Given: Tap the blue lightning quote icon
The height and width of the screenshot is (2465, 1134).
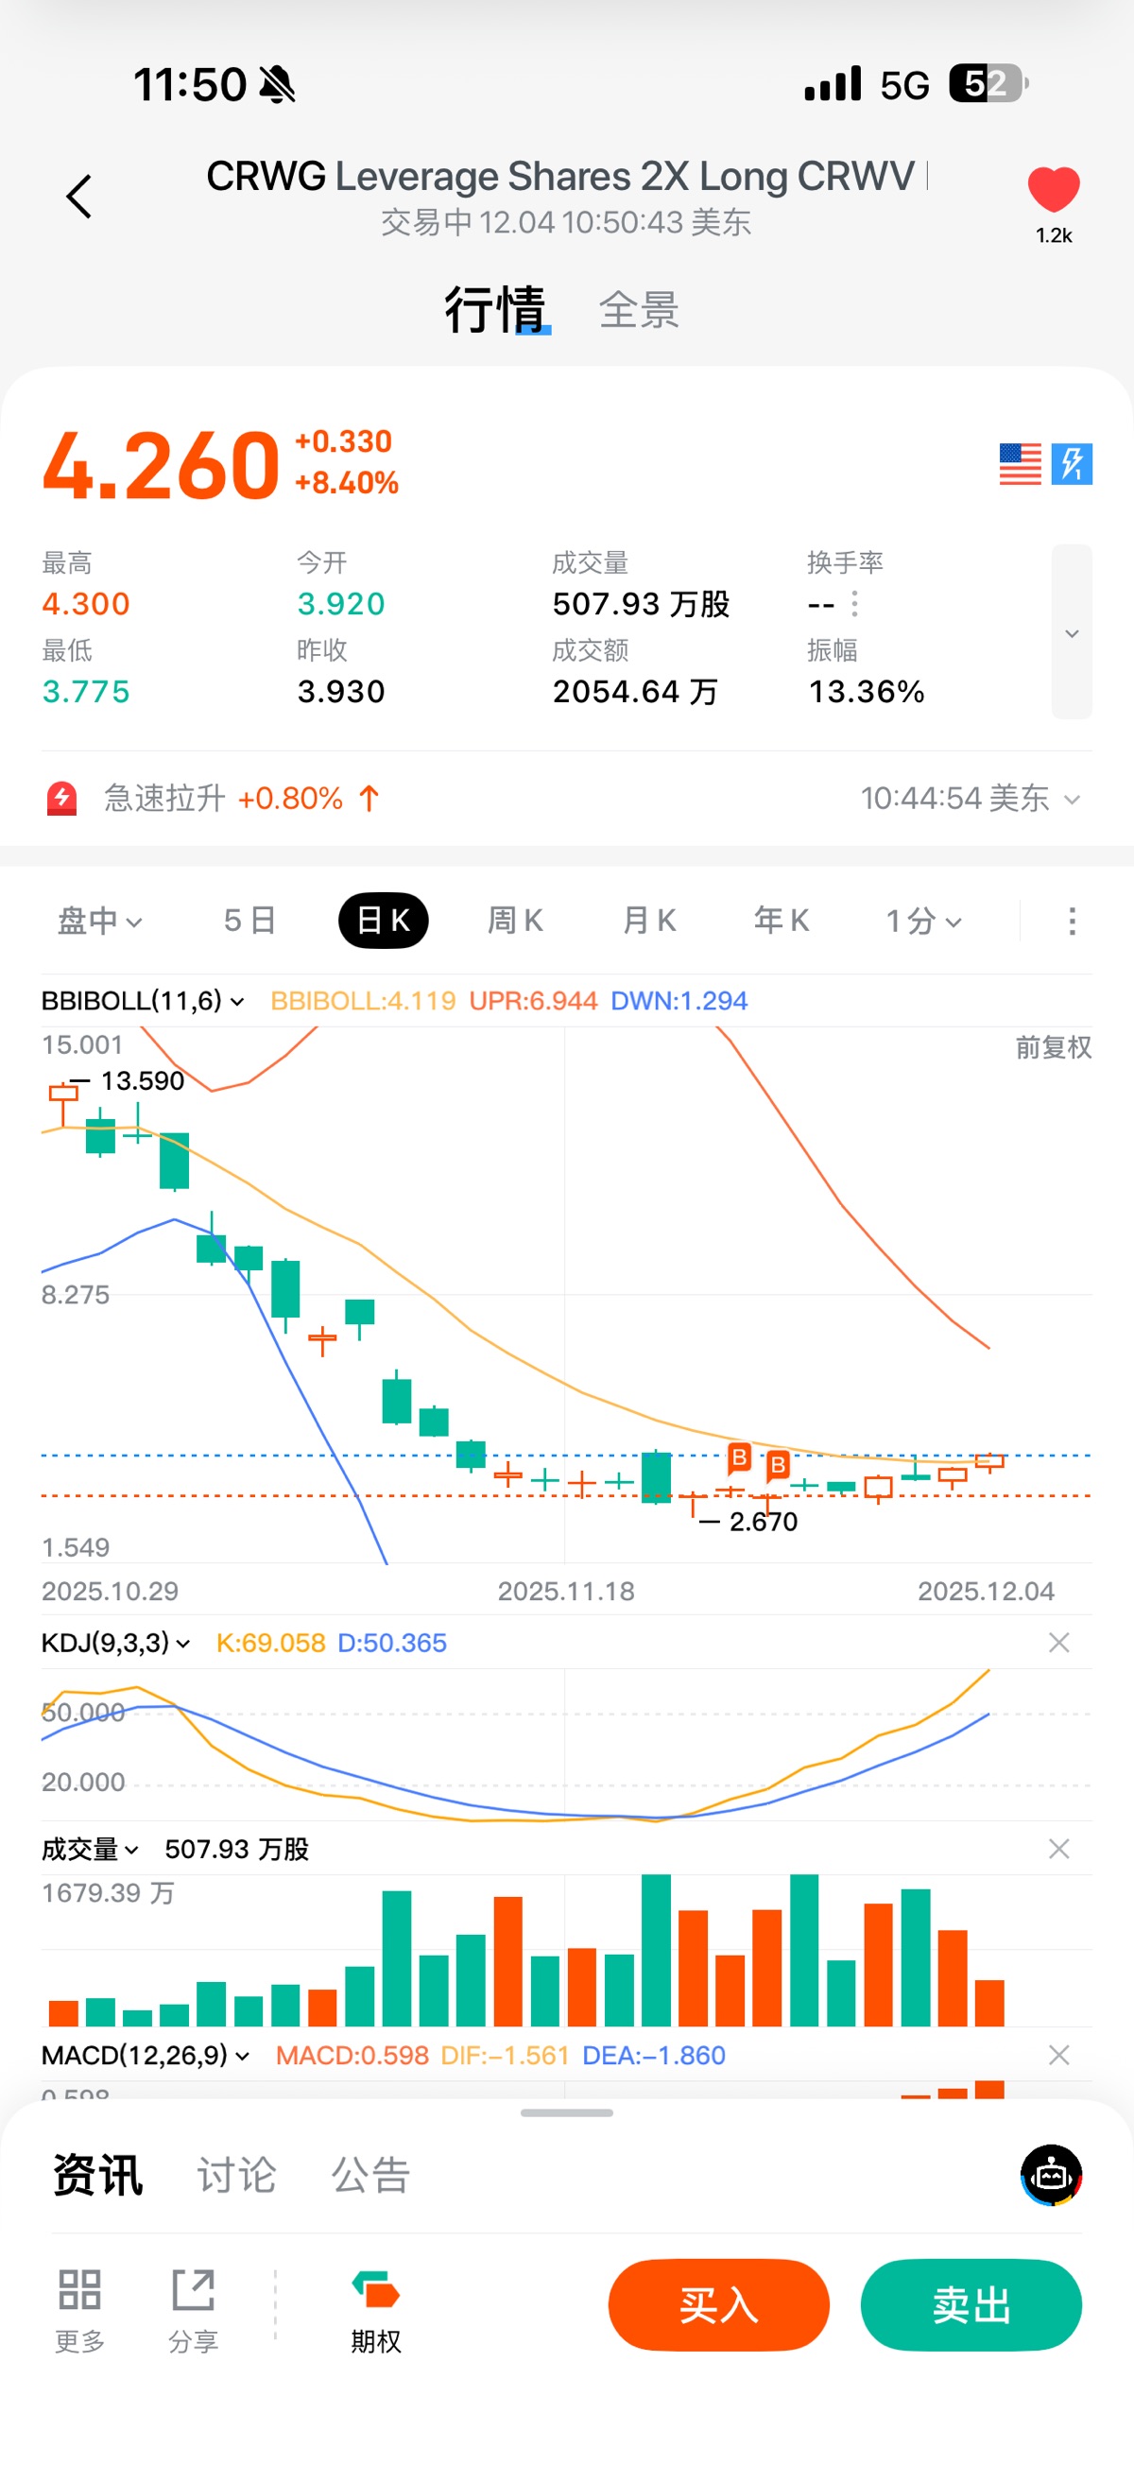Looking at the screenshot, I should pos(1072,464).
